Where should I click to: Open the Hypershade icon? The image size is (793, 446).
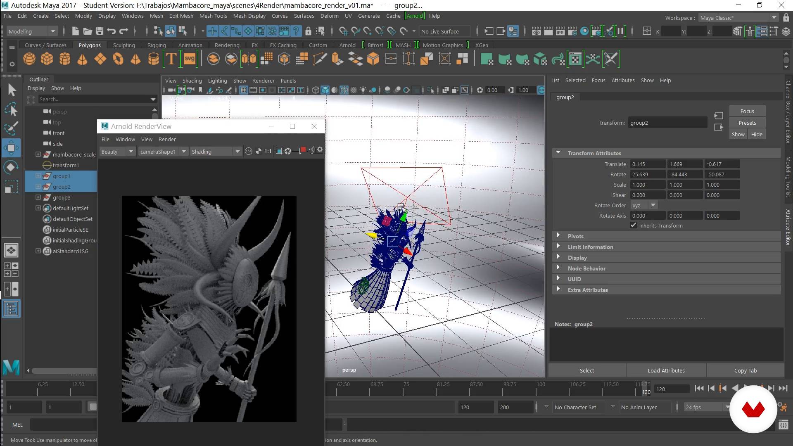tap(584, 31)
